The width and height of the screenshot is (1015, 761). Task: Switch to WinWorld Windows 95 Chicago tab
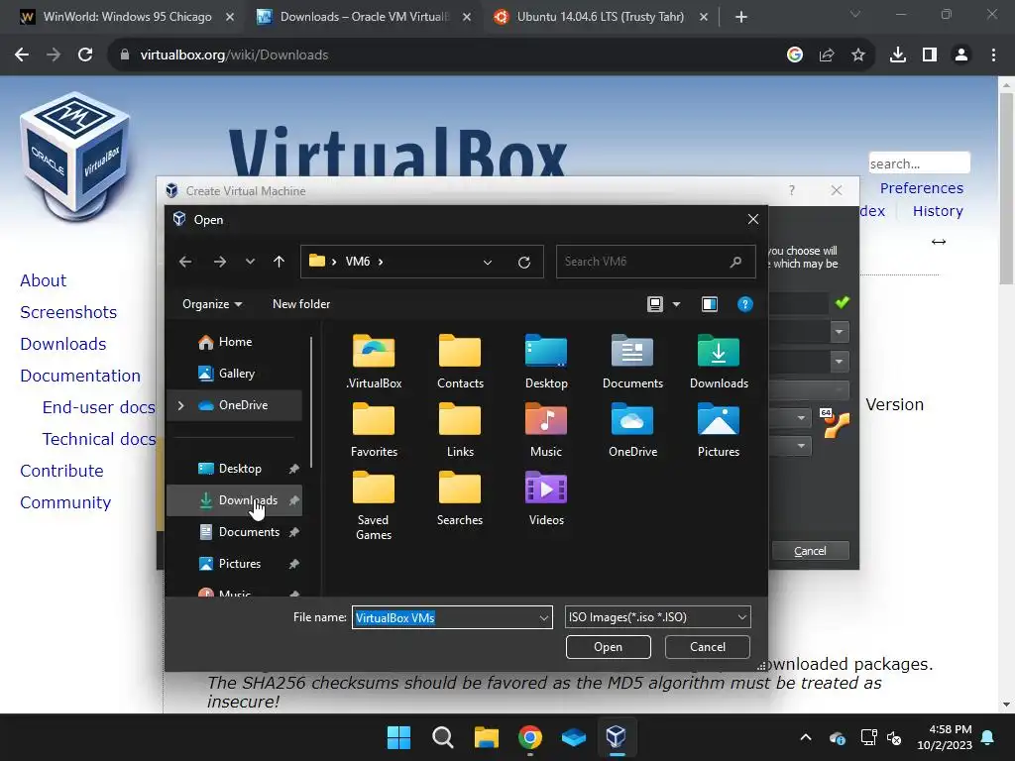(x=127, y=17)
